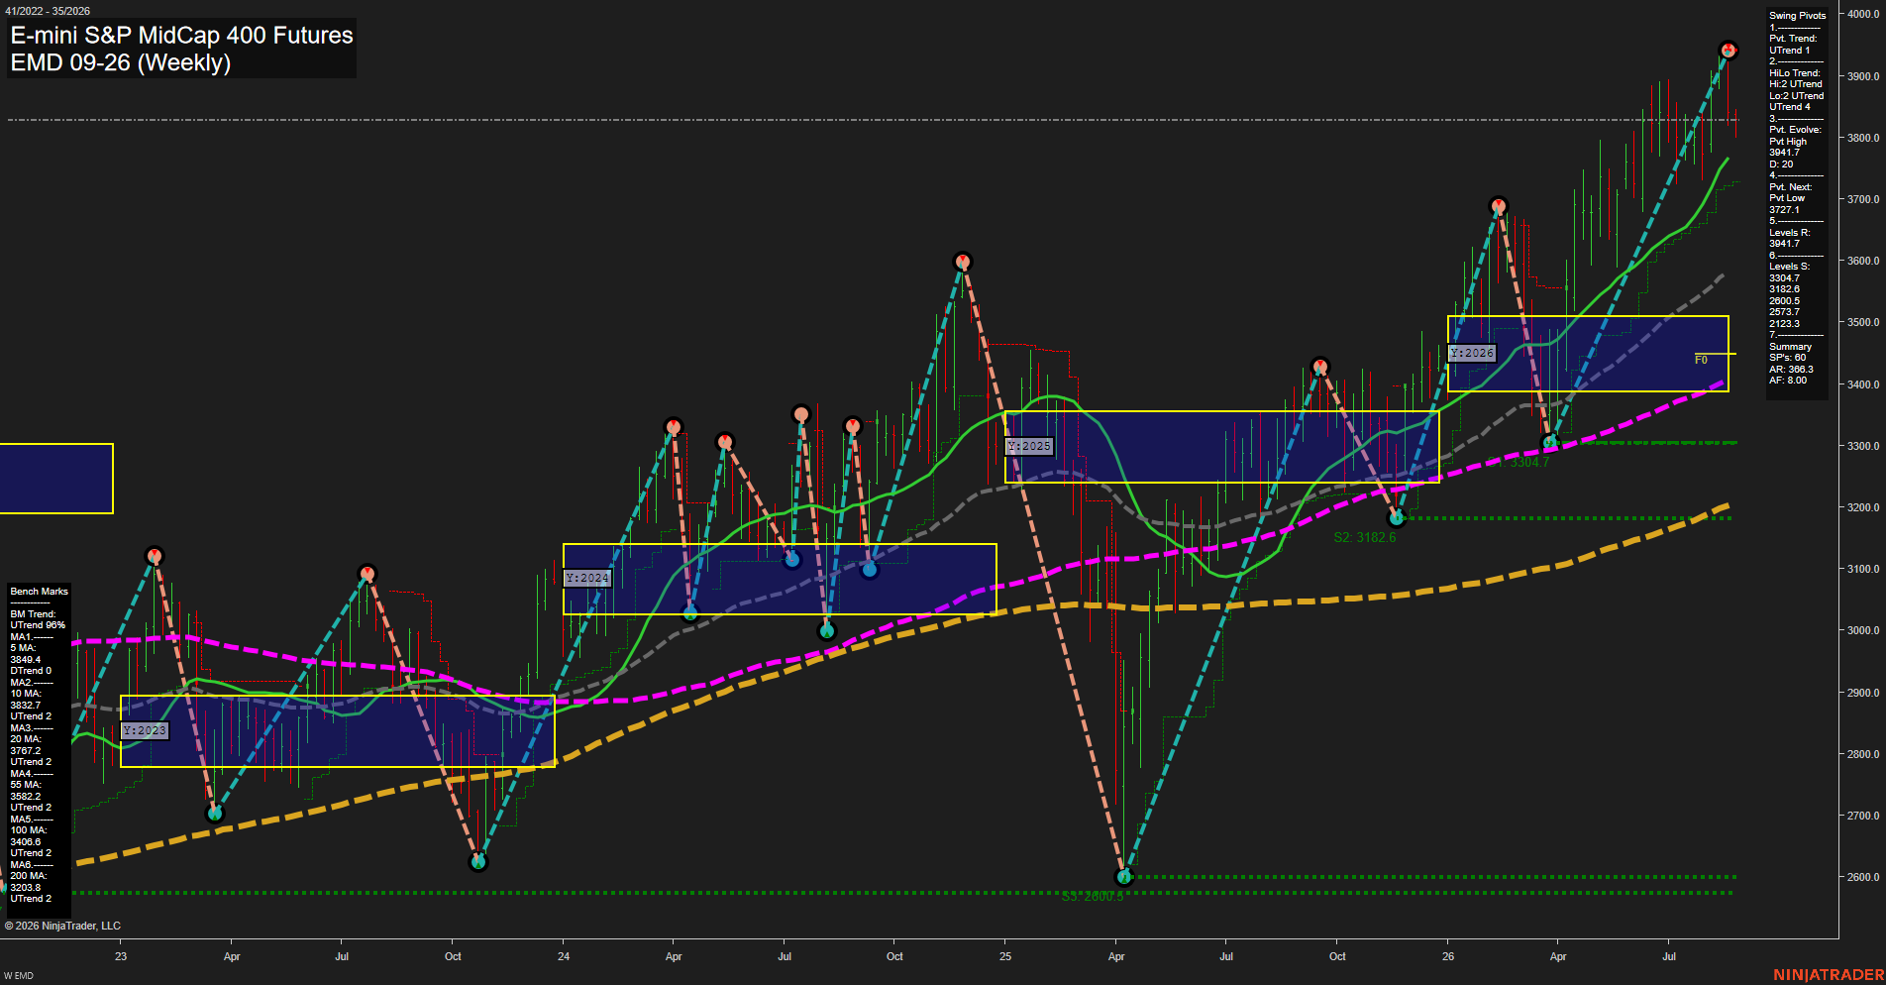Click the Summary label in Swing Pivots
This screenshot has height=985, width=1886.
[1790, 347]
